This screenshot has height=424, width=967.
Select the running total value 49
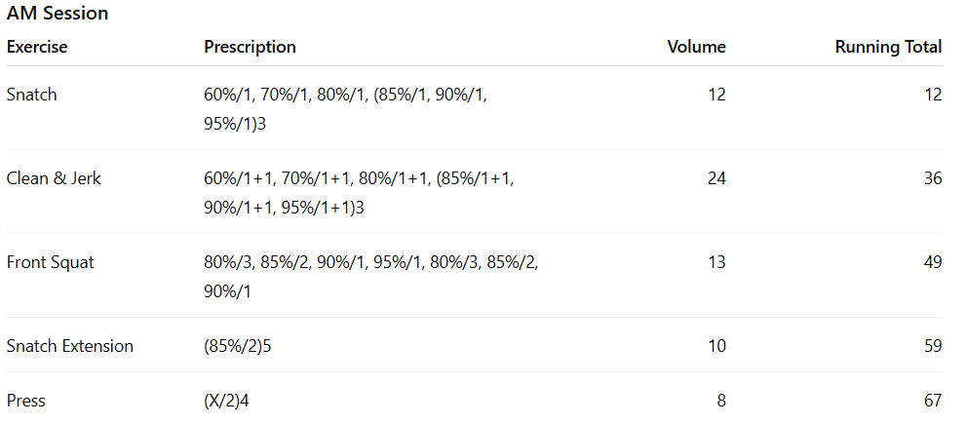(933, 262)
